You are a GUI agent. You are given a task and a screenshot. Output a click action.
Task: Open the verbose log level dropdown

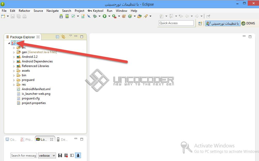click(x=47, y=156)
